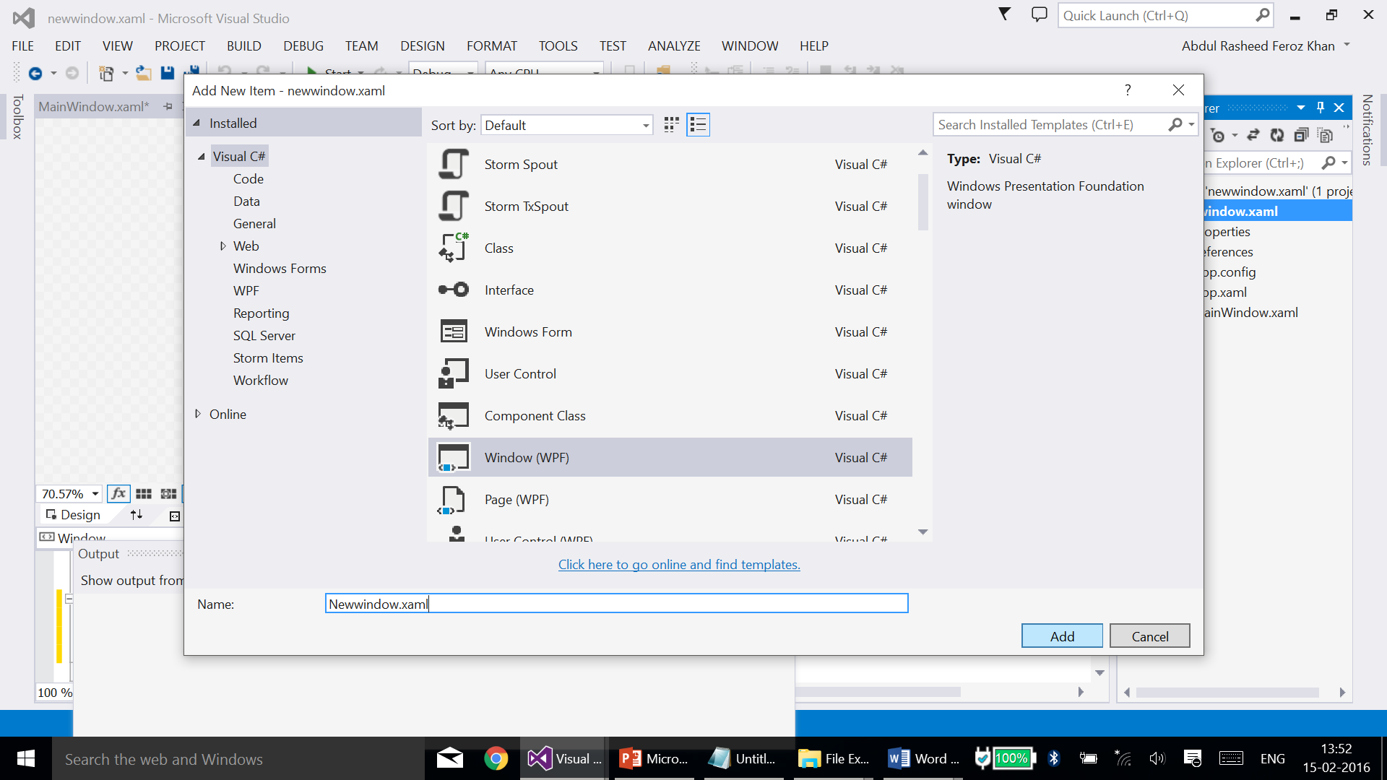Open the search options dropdown arrow

pyautogui.click(x=1191, y=125)
